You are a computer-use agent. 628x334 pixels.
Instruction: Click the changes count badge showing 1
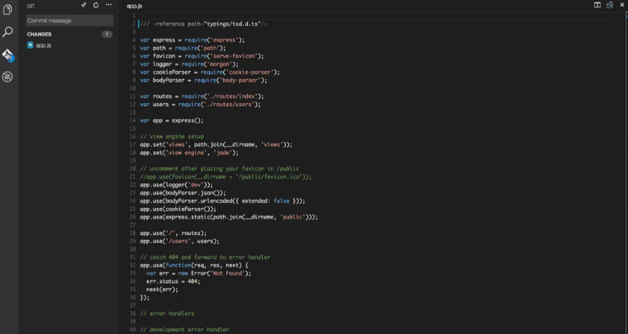tap(107, 35)
